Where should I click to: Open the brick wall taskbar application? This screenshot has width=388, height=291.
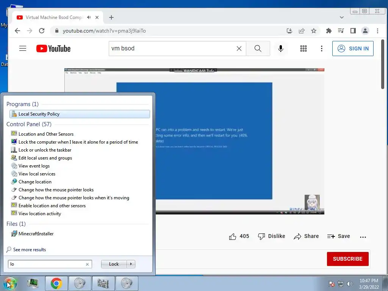(103, 283)
